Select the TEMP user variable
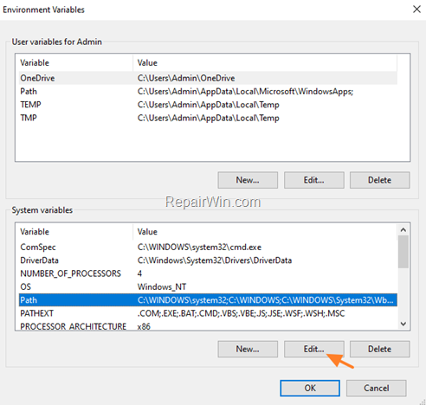Screen dimensions: 426x405 [208, 105]
